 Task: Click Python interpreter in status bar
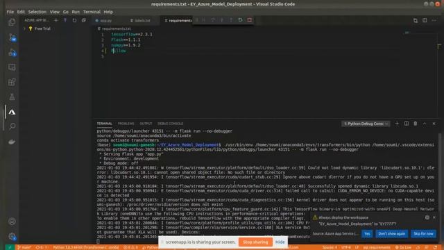click(86, 247)
